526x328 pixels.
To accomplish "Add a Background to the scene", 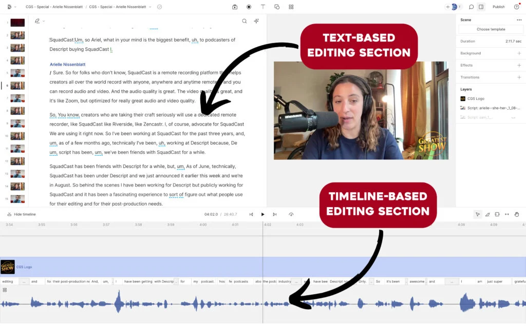I will point(519,53).
